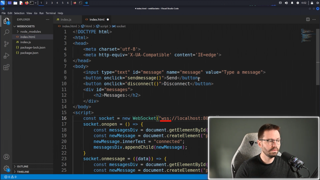This screenshot has height=180, width=320.
Task: Open the Source Control view
Action: pyautogui.click(x=6, y=44)
